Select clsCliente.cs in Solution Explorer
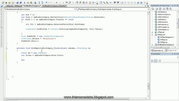 pos(162,12)
